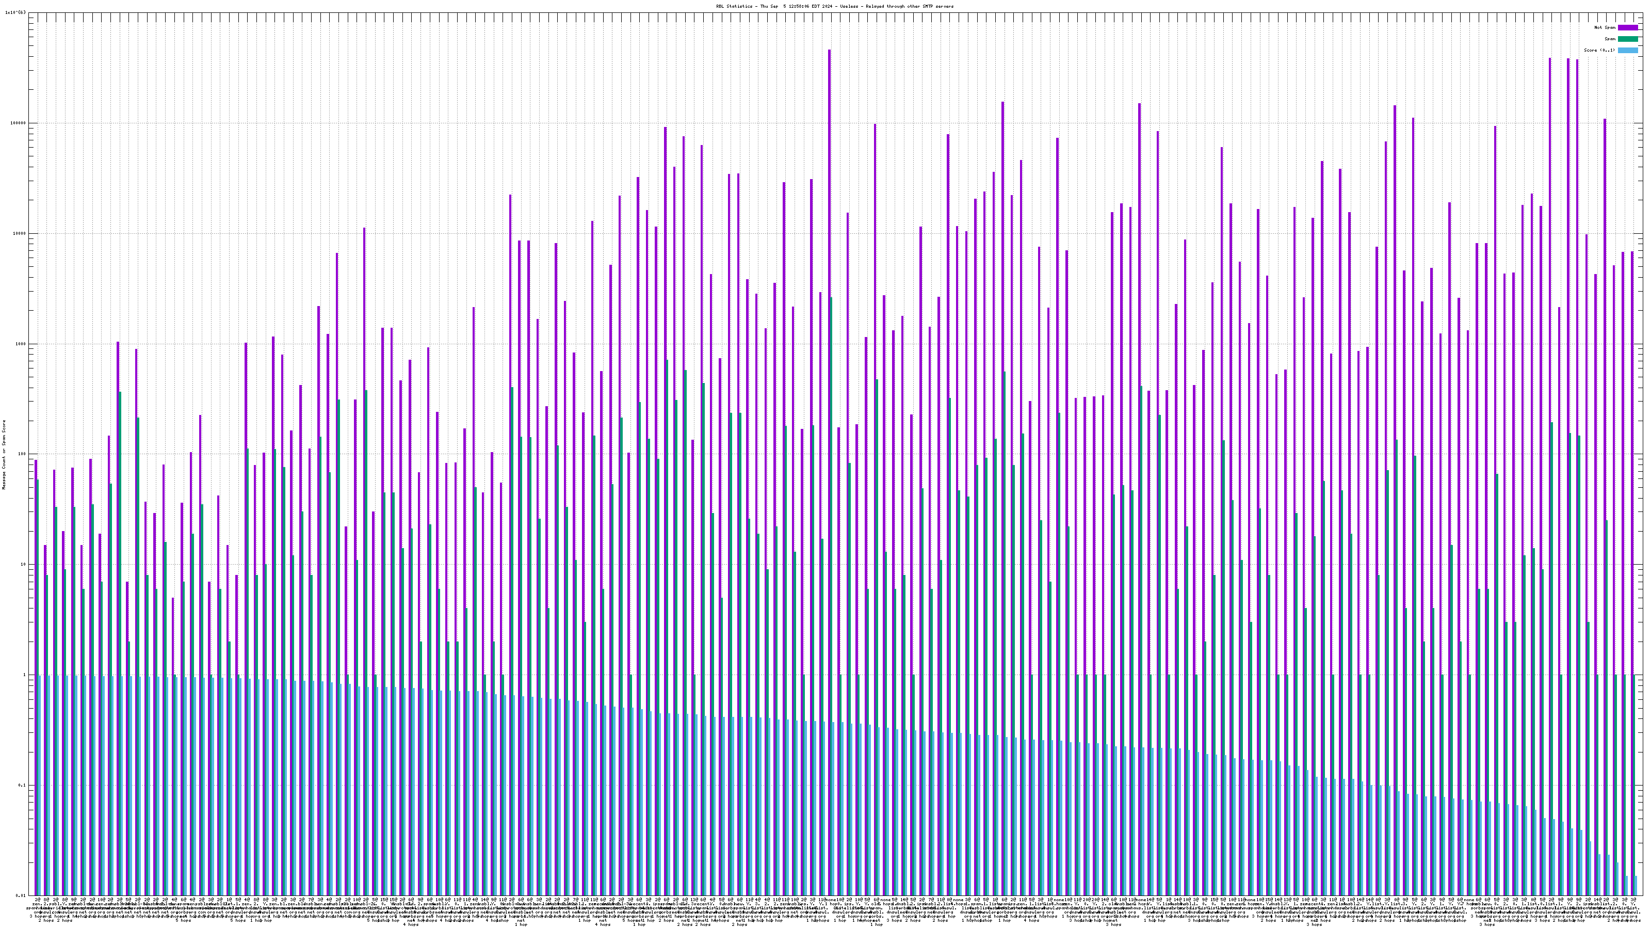
Task: Click the first x-axis label '20 zen.'
Action: (x=37, y=903)
